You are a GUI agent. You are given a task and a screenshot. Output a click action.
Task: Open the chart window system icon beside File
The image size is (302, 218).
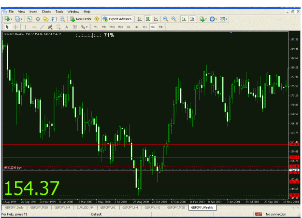pos(5,12)
